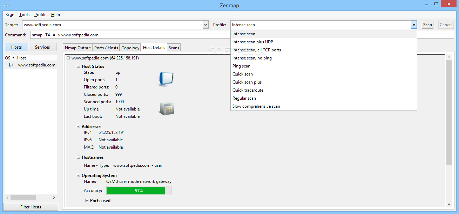This screenshot has width=459, height=214.
Task: Click right arrow of hosts list scrollbar
Action: (x=54, y=198)
